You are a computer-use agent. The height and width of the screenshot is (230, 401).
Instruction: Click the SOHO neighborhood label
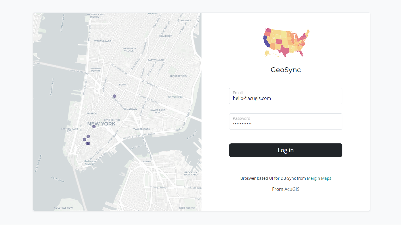pyautogui.click(x=122, y=85)
